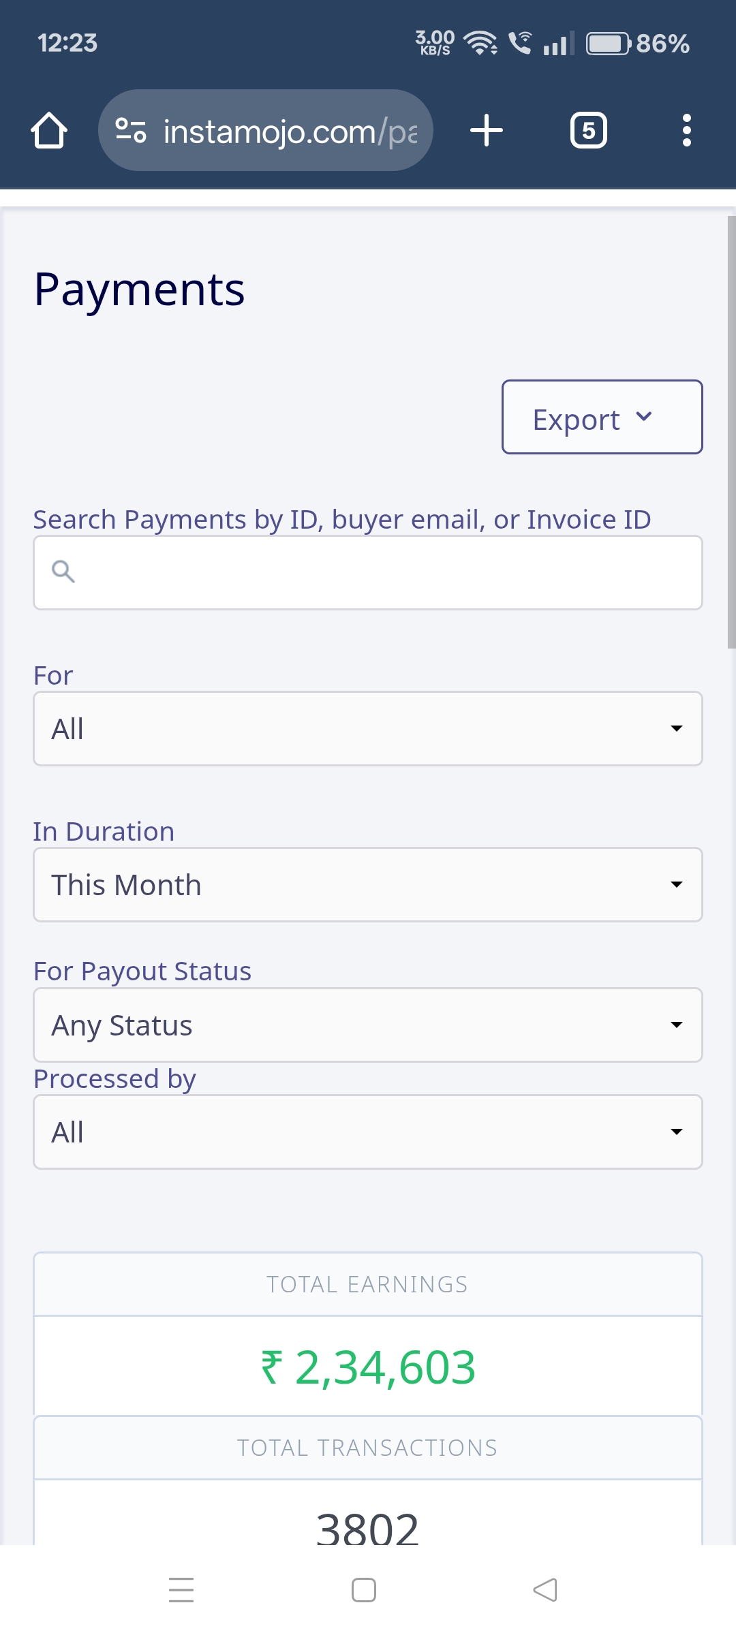Image resolution: width=736 pixels, height=1635 pixels.
Task: Tap the Android home square icon
Action: tap(364, 1590)
